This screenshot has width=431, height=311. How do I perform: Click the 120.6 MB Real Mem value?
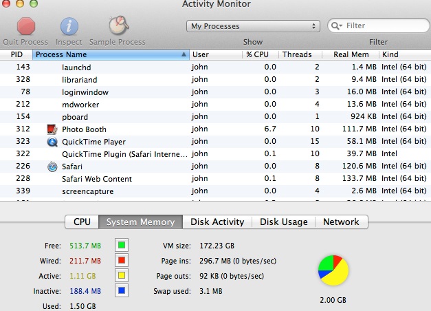[x=360, y=166]
